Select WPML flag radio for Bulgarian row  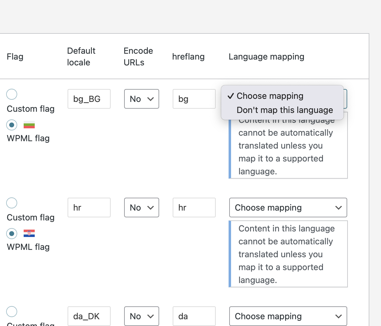coord(12,125)
